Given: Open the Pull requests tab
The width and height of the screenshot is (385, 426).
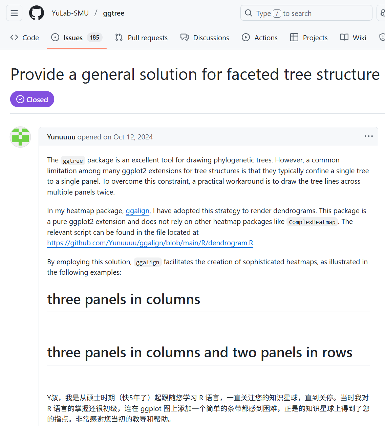Looking at the screenshot, I should (x=142, y=38).
